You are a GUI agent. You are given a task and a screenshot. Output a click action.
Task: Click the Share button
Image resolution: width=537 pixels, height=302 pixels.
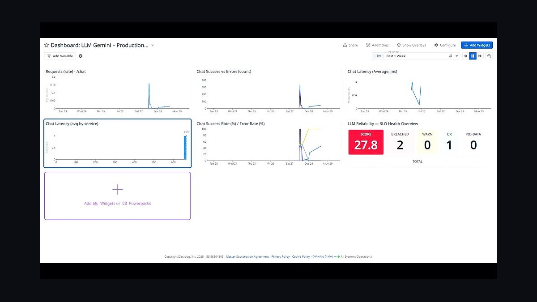350,45
